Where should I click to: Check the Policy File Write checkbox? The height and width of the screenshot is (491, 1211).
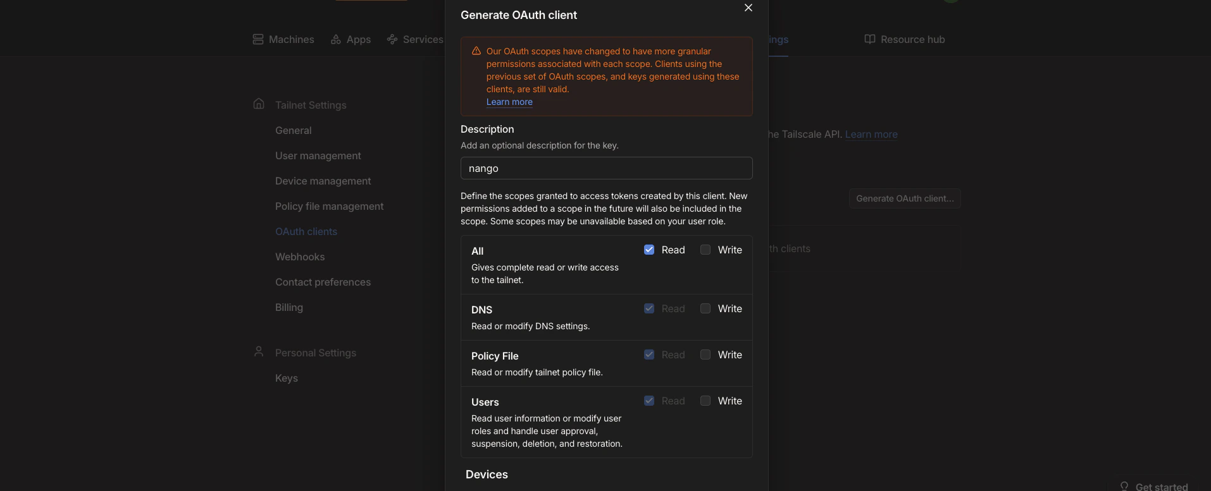(x=705, y=355)
